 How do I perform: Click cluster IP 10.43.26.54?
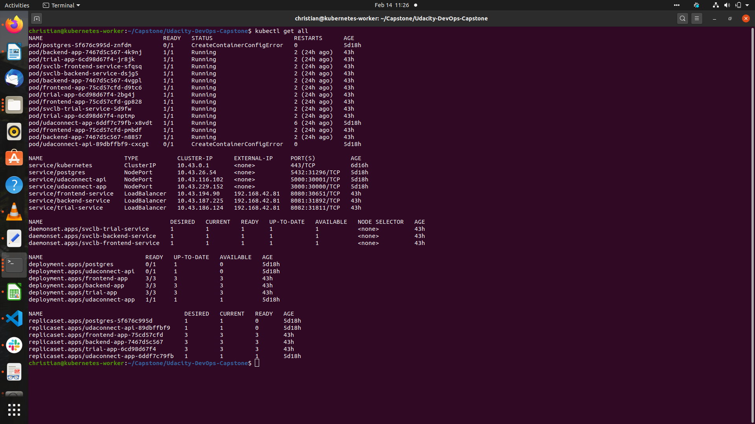click(197, 172)
